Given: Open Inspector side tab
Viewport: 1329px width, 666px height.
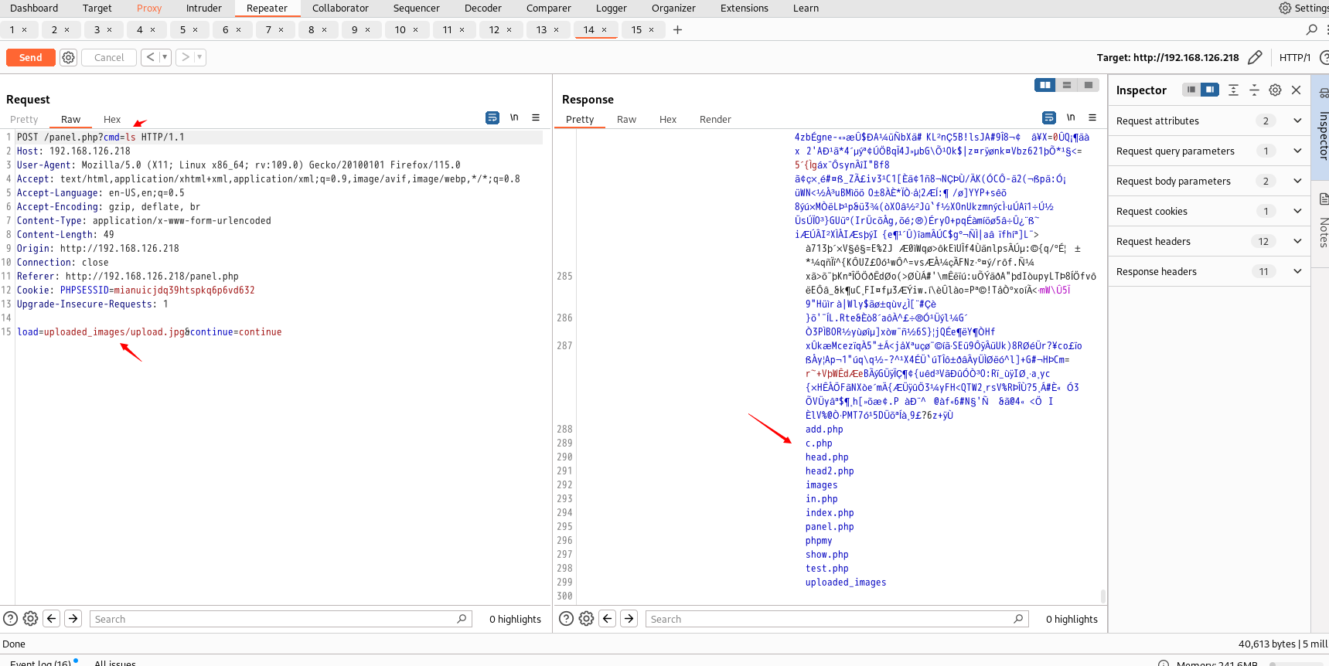Looking at the screenshot, I should (x=1322, y=127).
